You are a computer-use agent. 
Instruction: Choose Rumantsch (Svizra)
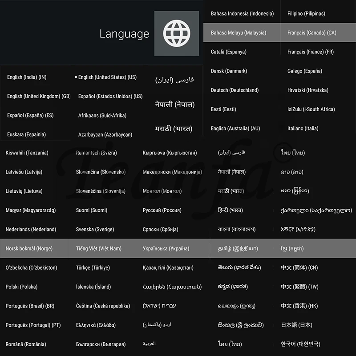click(96, 153)
